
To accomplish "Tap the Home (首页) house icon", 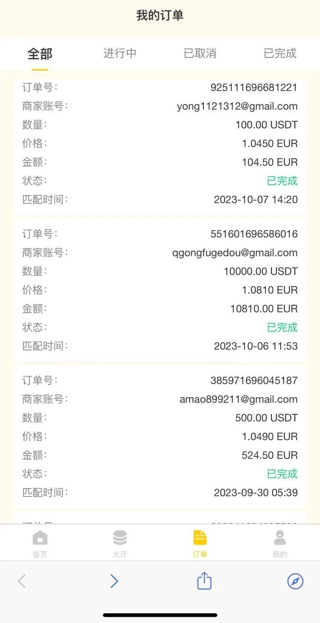I will click(x=40, y=538).
